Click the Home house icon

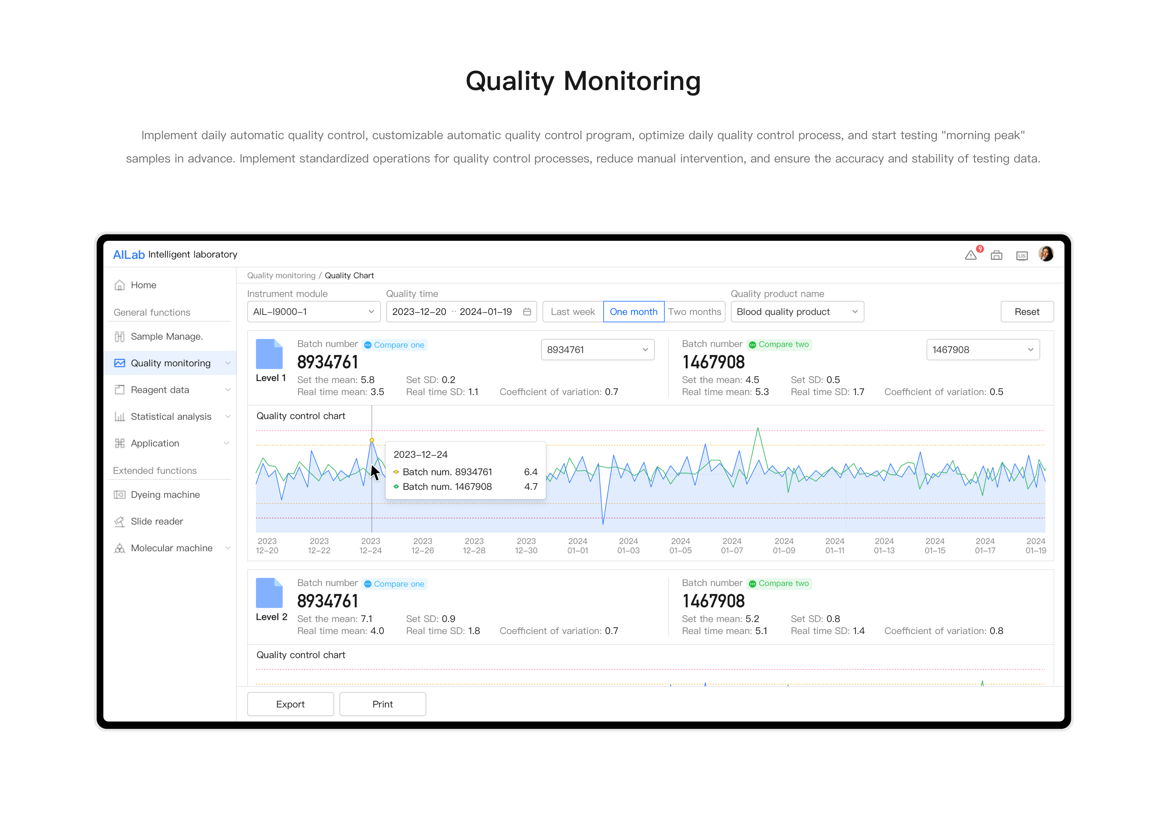[x=120, y=285]
